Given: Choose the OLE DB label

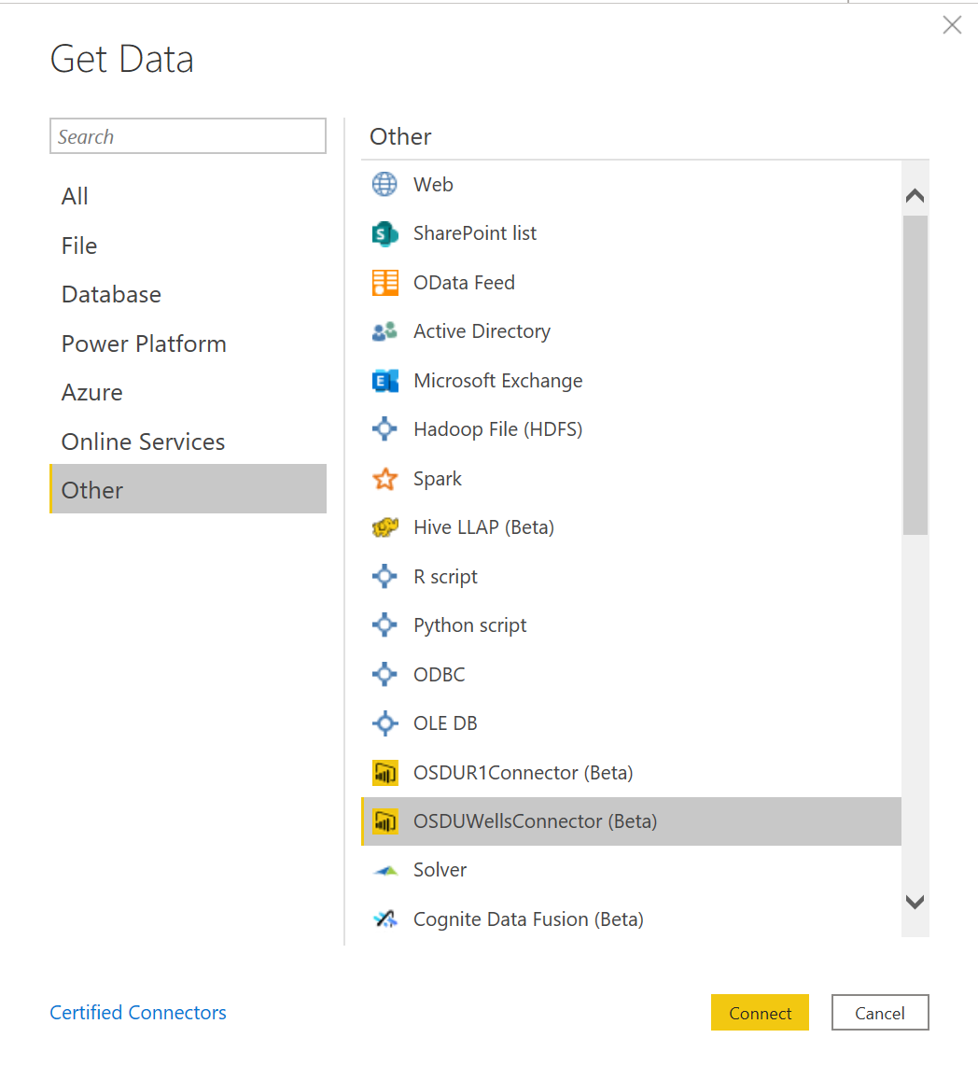Looking at the screenshot, I should click(445, 723).
